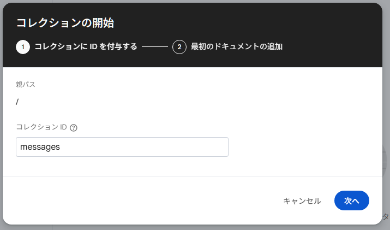390x230 pixels.
Task: Click the parent path slash value
Action: (x=17, y=102)
